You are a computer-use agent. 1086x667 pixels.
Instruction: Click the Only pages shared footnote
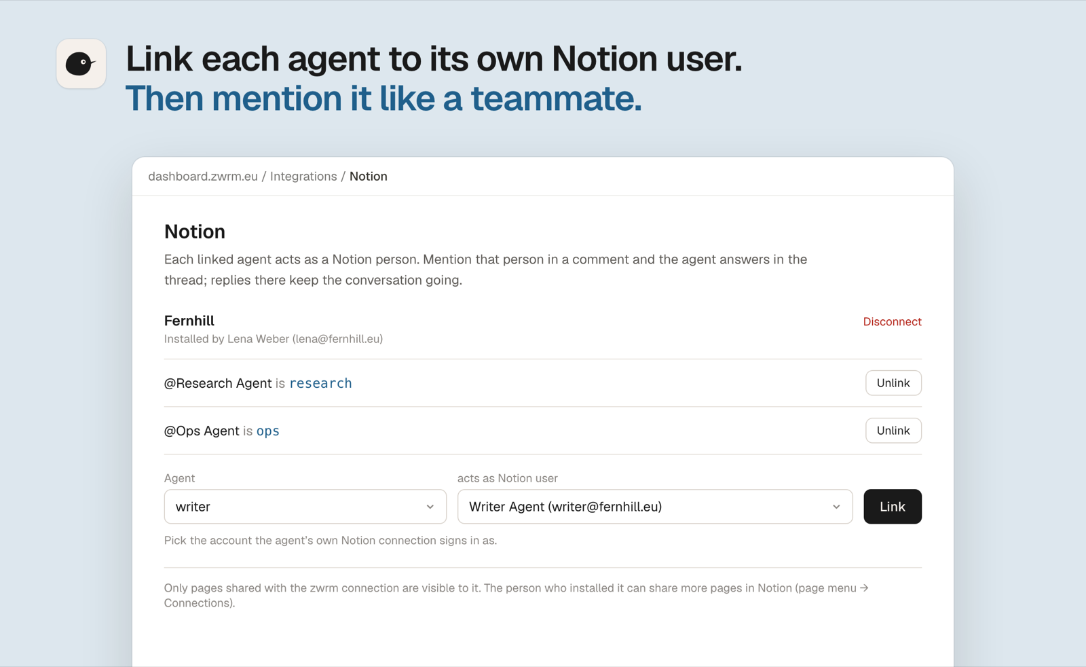[x=517, y=596]
